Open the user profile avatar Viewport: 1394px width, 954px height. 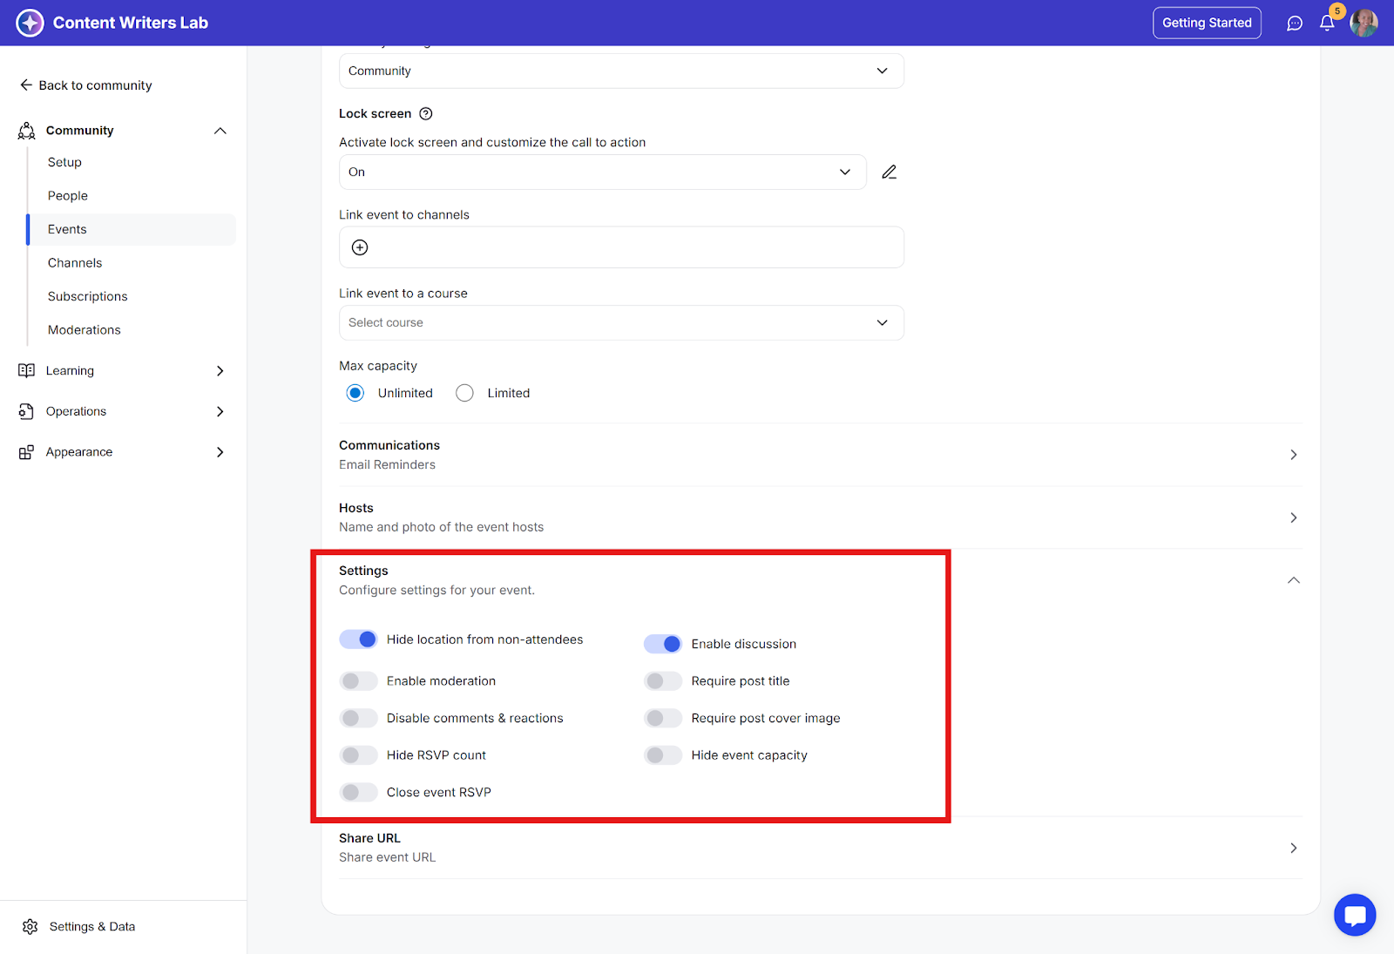1364,24
